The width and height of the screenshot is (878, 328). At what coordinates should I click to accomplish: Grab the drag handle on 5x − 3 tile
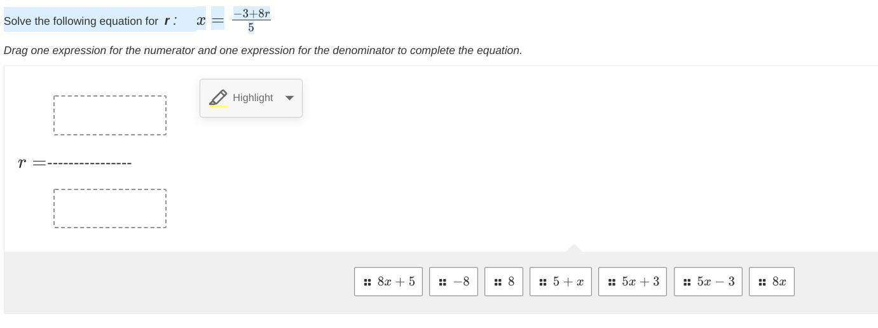pos(687,282)
